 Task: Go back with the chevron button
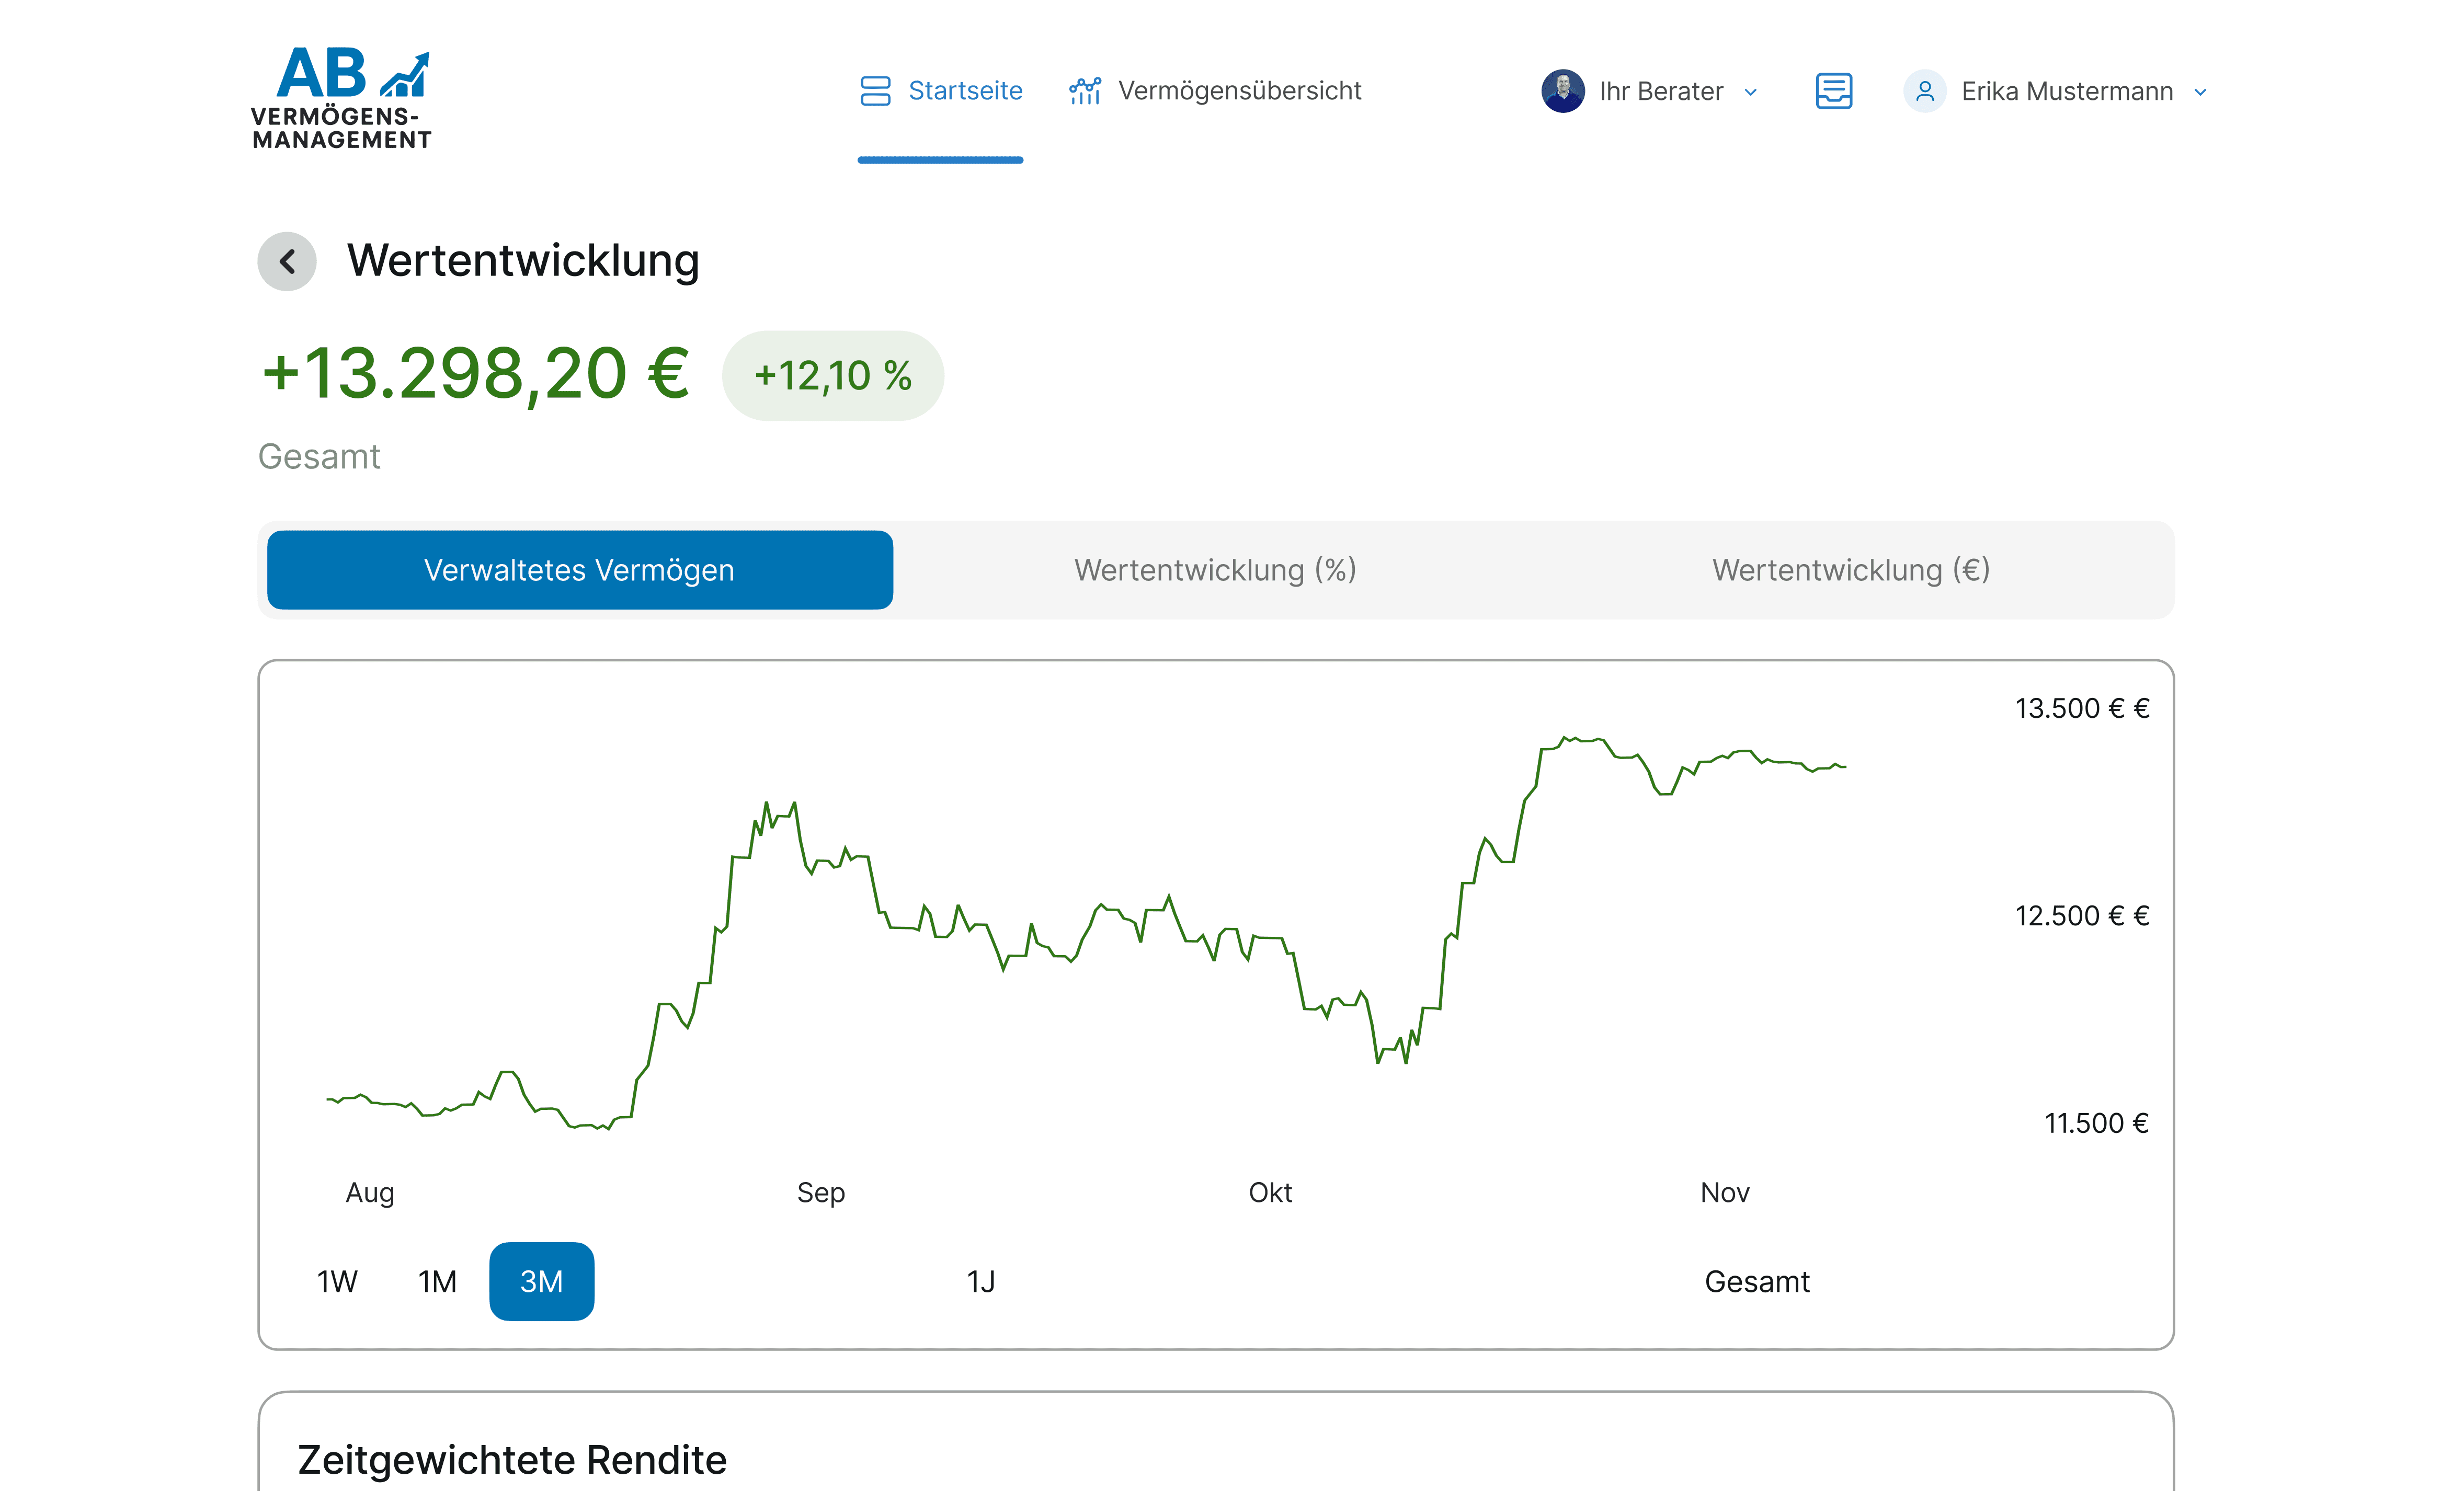point(287,262)
